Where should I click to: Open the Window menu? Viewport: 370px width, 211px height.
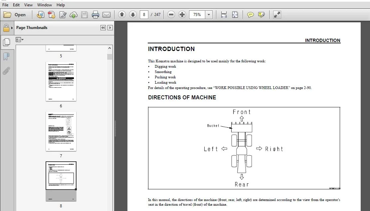click(44, 5)
